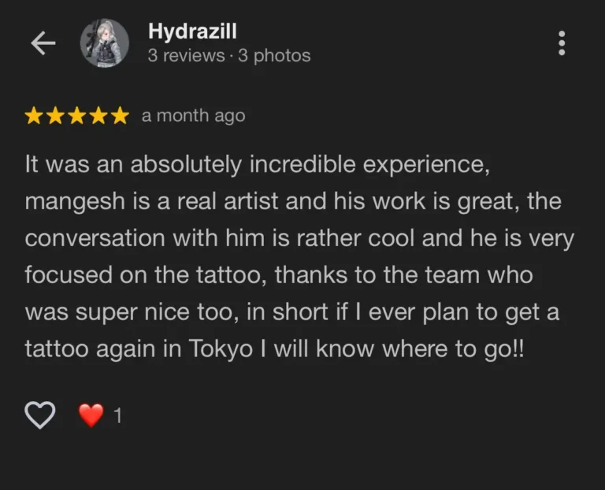Click the first yellow rating star

coord(34,116)
